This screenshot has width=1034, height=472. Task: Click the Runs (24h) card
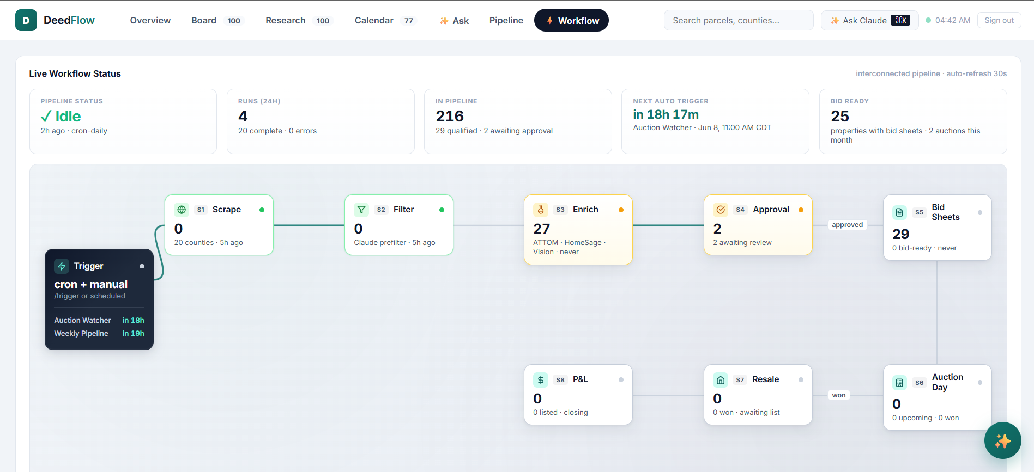pos(321,121)
